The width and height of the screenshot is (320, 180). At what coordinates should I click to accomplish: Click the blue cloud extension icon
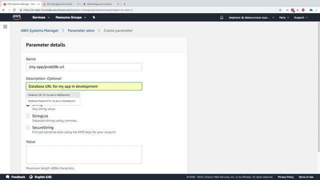(311, 10)
